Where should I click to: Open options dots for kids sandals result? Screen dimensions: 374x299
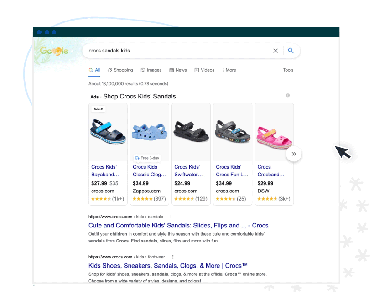click(x=171, y=217)
